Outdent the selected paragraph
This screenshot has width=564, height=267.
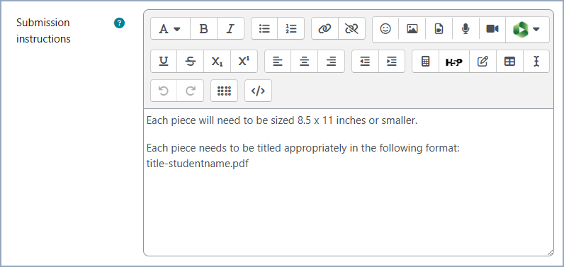(x=365, y=62)
